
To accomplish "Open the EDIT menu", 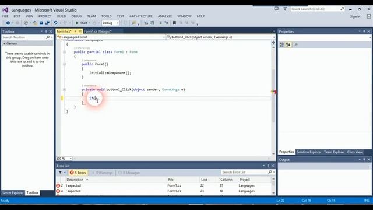I will pos(17,16).
